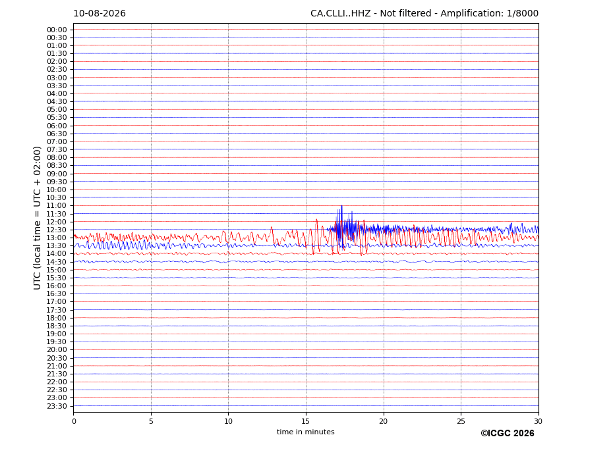
Task: Select the 22:00 time row label
Action: pos(57,382)
